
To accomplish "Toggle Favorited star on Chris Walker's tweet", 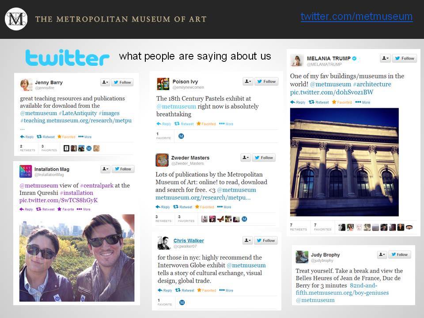I will [207, 290].
